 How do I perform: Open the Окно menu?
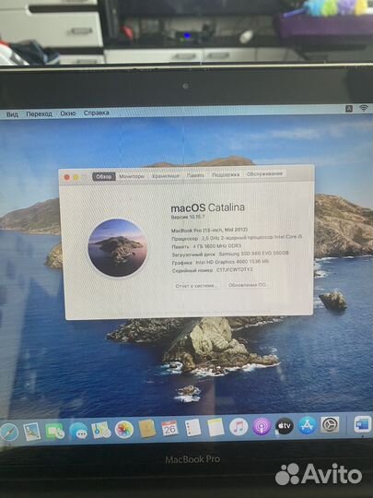[68, 113]
